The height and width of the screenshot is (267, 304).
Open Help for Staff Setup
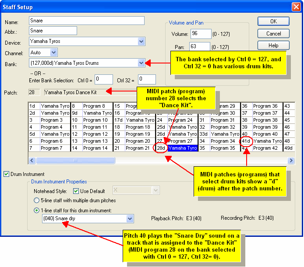pos(273,46)
